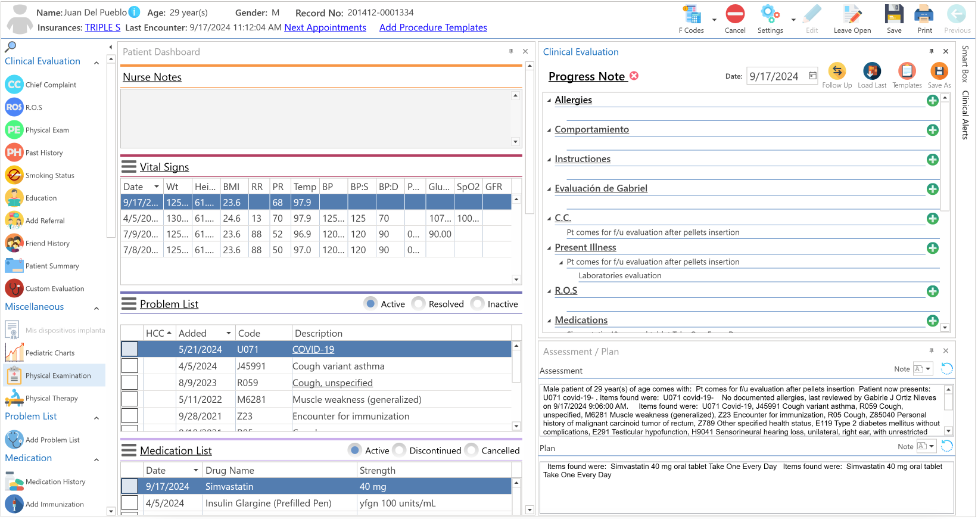Click the Nurse Notes text area

click(x=316, y=119)
